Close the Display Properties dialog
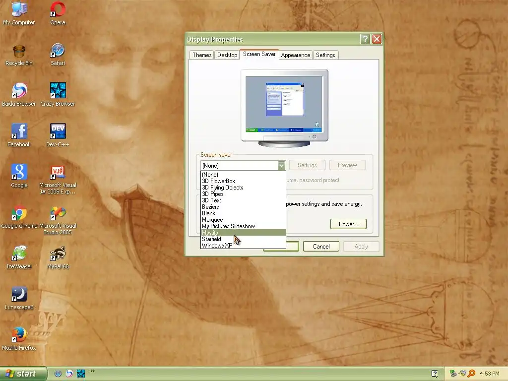The width and height of the screenshot is (508, 381). (x=377, y=39)
